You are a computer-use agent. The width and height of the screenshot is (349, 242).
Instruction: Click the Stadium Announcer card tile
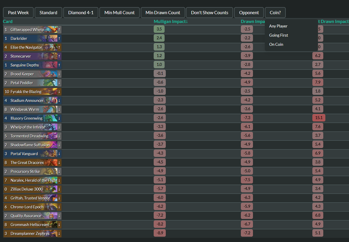[32, 101]
